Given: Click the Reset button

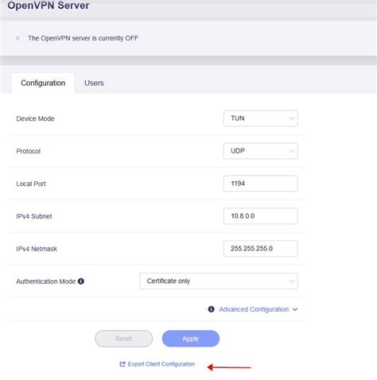Looking at the screenshot, I should (123, 339).
